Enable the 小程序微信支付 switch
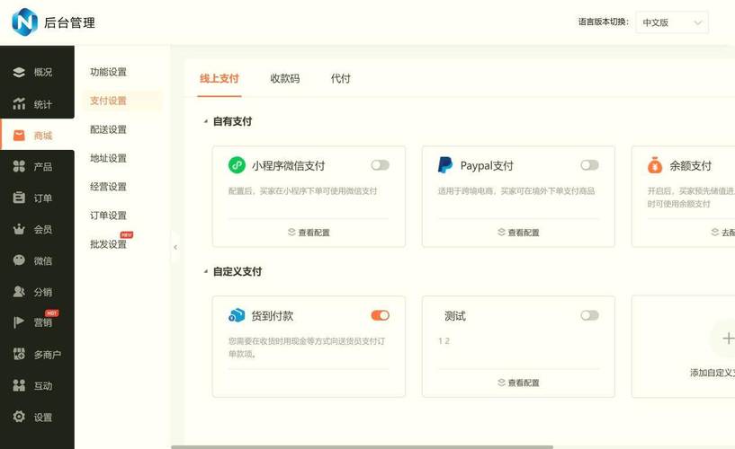Image resolution: width=735 pixels, height=449 pixels. 381,164
